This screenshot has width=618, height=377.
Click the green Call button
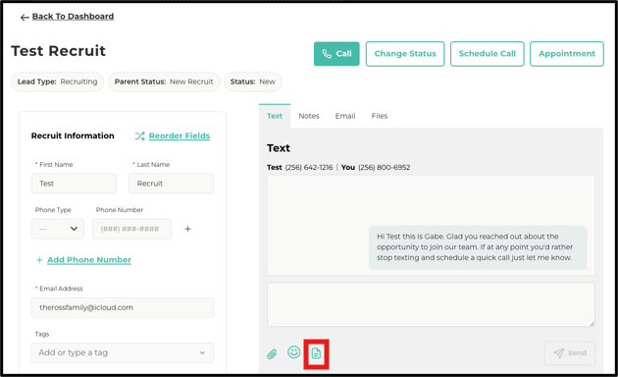(x=336, y=54)
